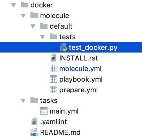Select the README.md file name

tap(60, 132)
